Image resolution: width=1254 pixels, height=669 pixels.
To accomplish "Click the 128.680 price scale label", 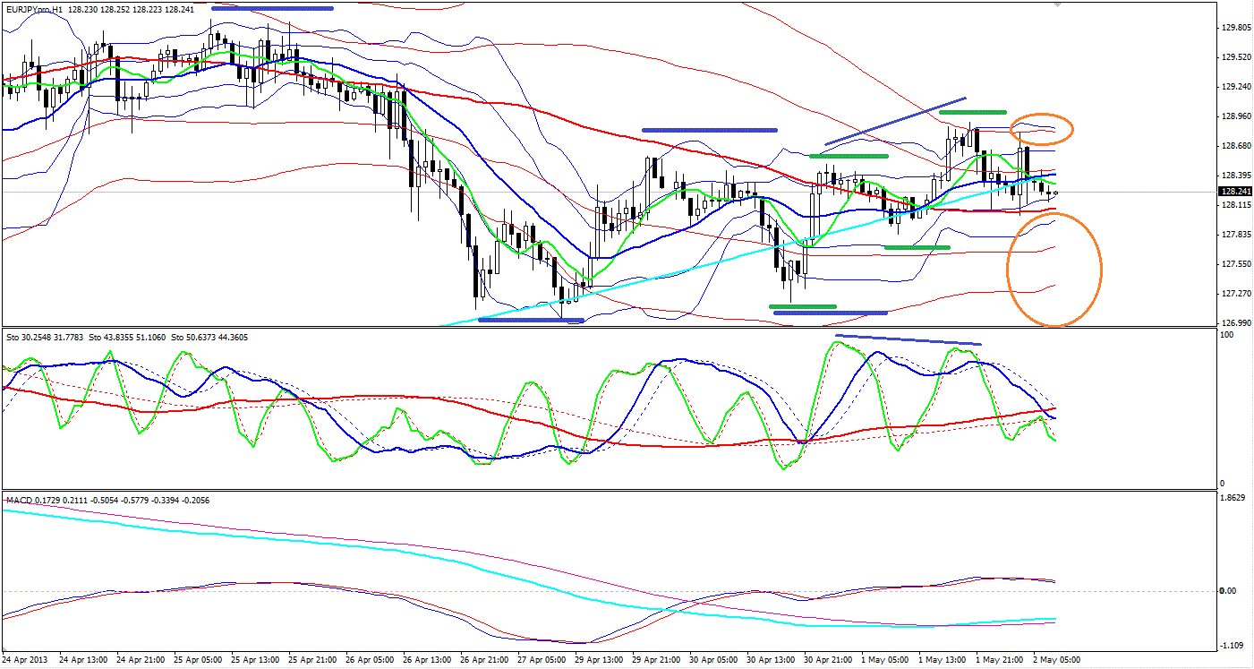I will (x=1235, y=146).
